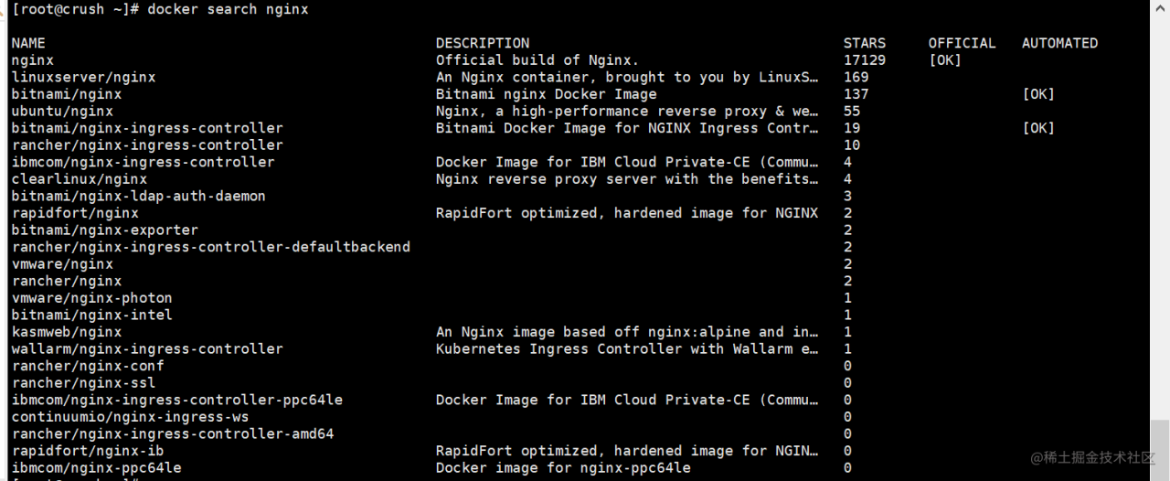This screenshot has height=481, width=1170.
Task: Click the vmware/nginx-photon image name
Action: point(91,298)
